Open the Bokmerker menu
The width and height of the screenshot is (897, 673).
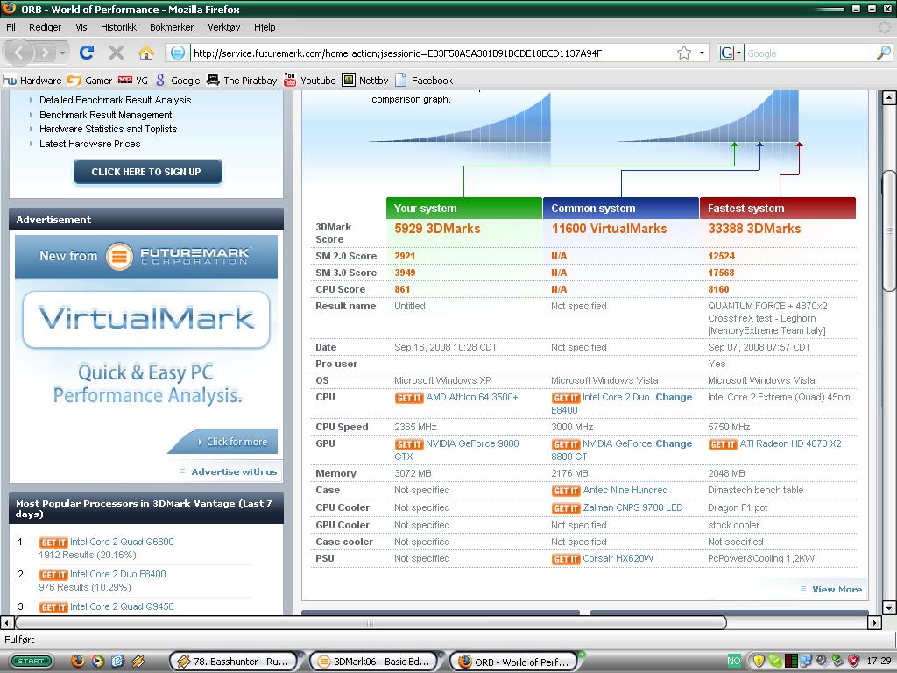tap(172, 27)
